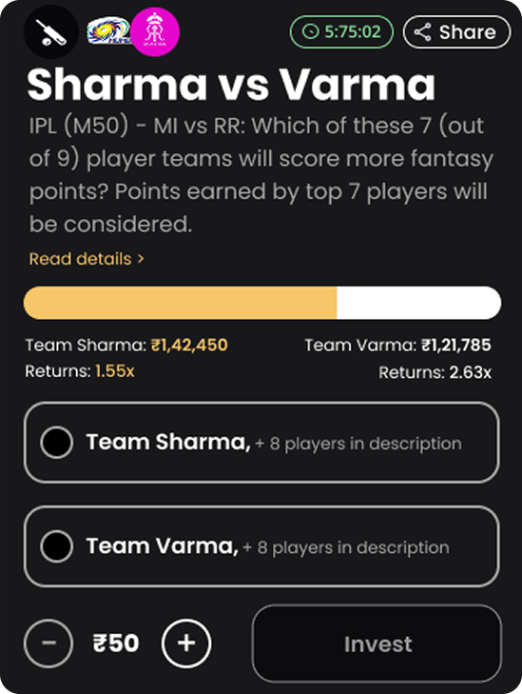Click the white Team Varma bar portion
522x694 pixels.
[419, 303]
